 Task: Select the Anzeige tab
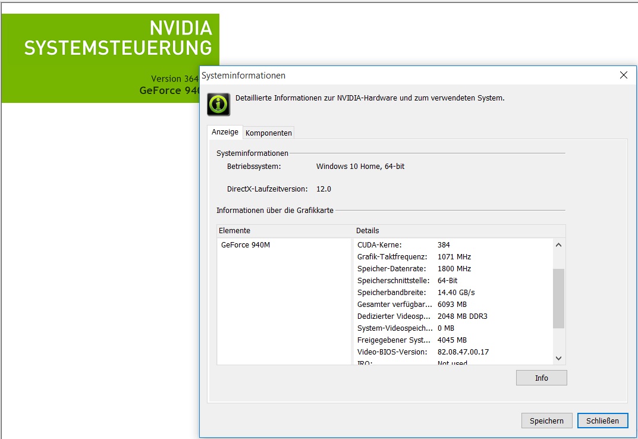tap(225, 132)
